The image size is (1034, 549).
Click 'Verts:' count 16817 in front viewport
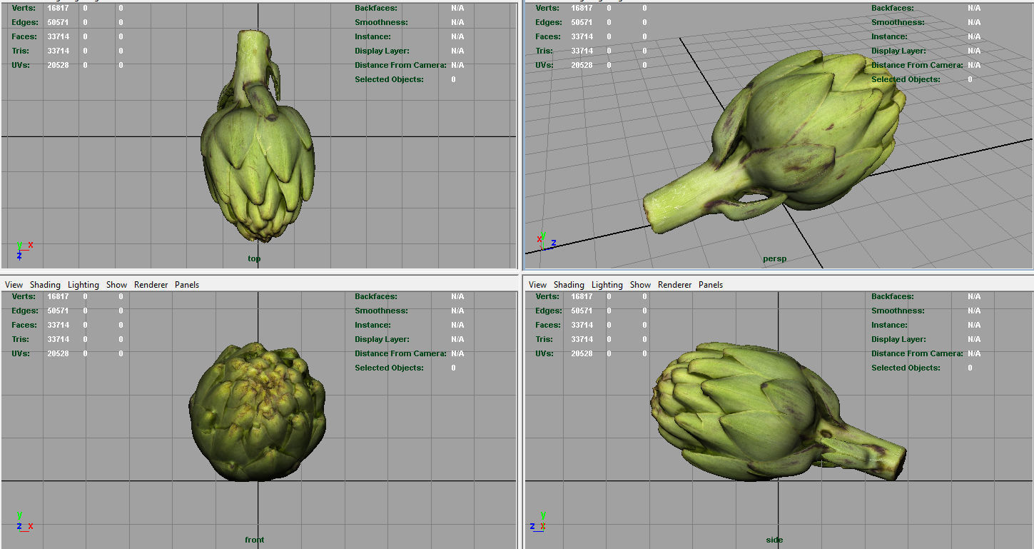(58, 296)
